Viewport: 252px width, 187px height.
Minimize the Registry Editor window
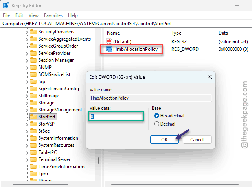[237, 5]
